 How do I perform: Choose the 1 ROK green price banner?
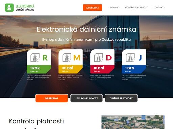click(x=39, y=69)
